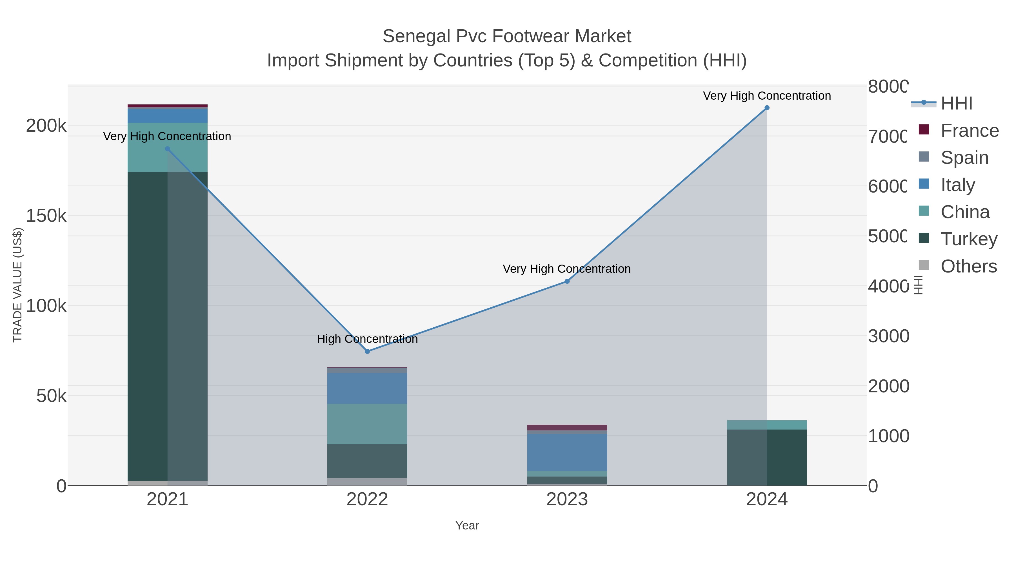Screen dimensions: 1014x570
Task: Click the China teal legend swatch
Action: coord(924,211)
